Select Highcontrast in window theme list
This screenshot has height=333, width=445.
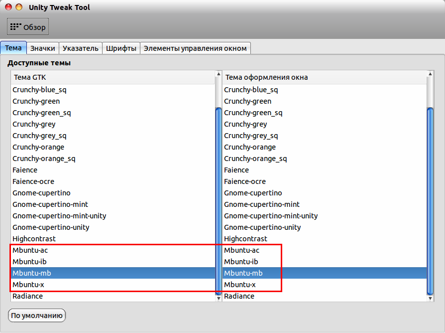pos(325,239)
